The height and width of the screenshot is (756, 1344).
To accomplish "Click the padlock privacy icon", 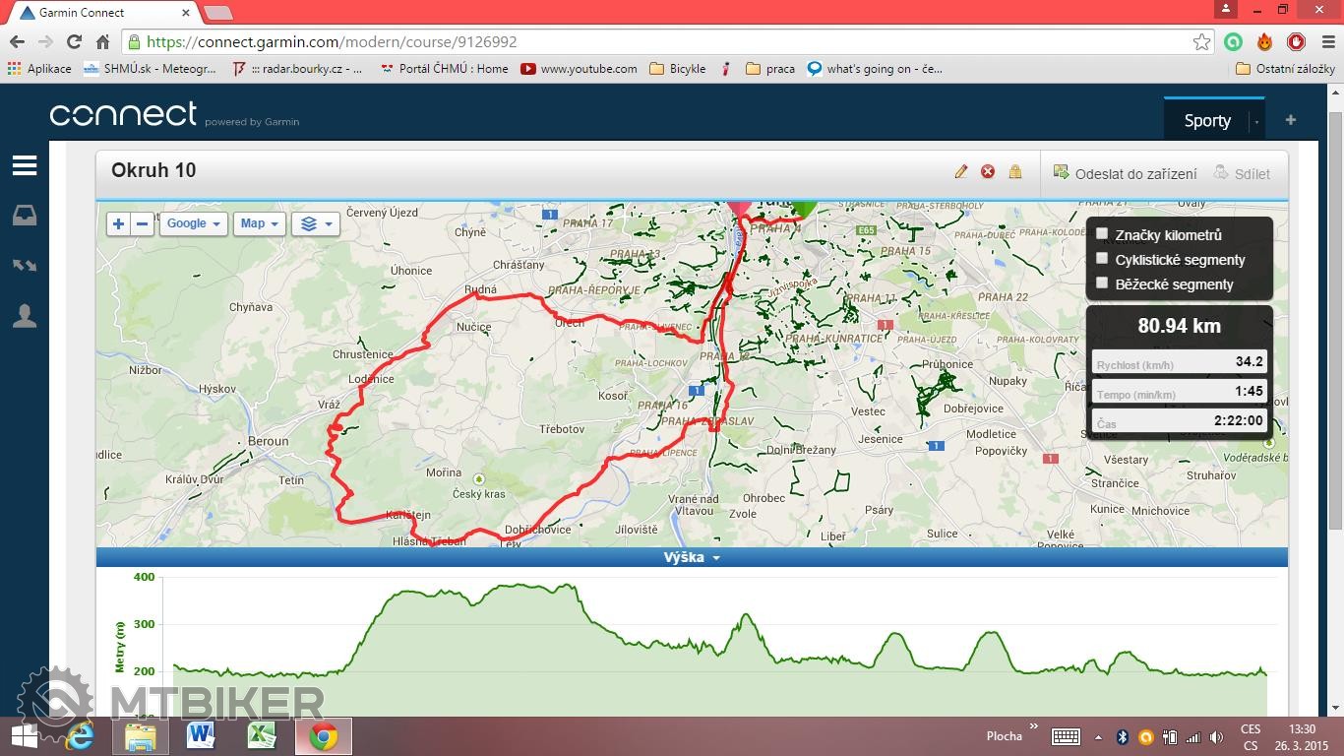I will pyautogui.click(x=1014, y=172).
